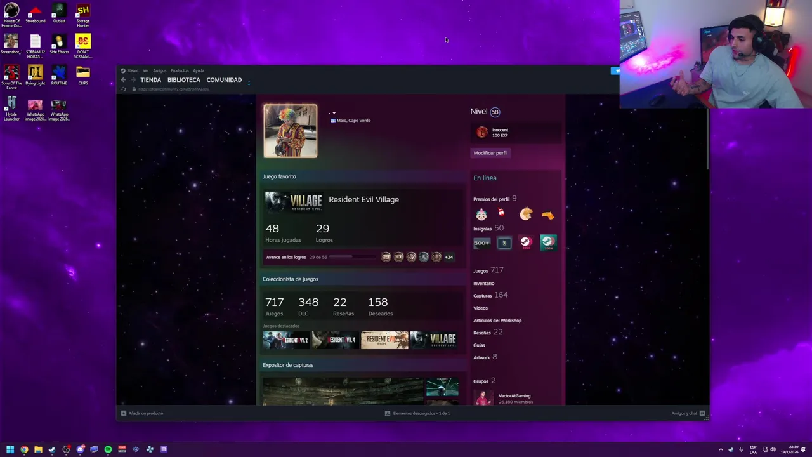Open the Amigos menu
Viewport: 812px width, 457px height.
(159, 70)
